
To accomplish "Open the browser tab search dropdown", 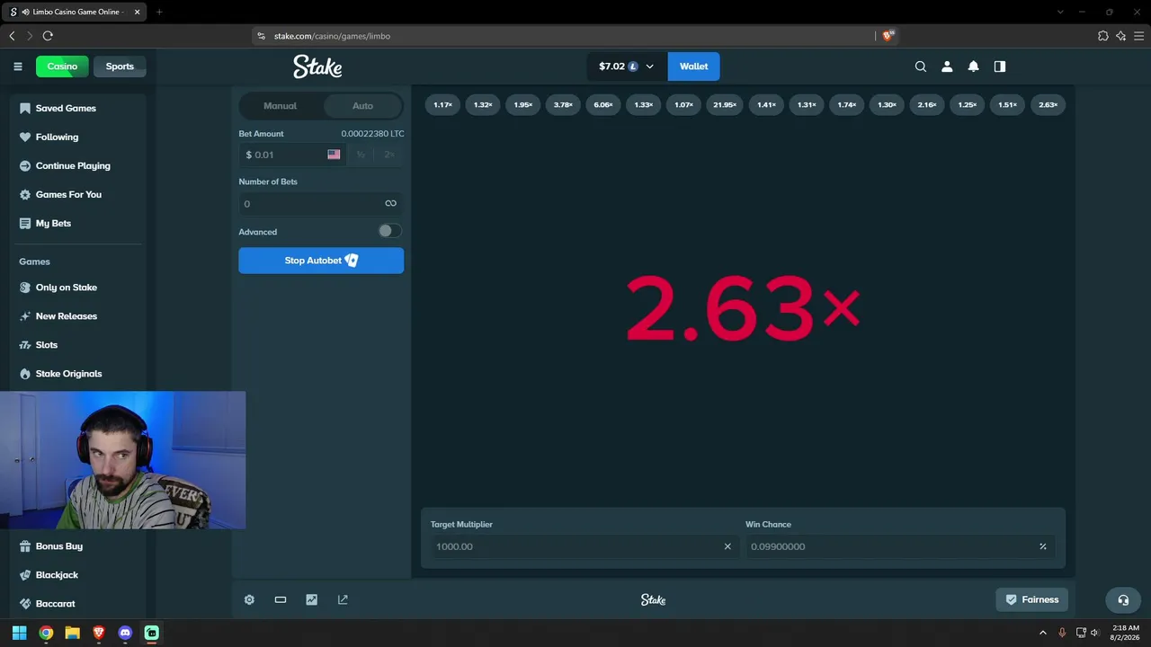I will click(1060, 12).
